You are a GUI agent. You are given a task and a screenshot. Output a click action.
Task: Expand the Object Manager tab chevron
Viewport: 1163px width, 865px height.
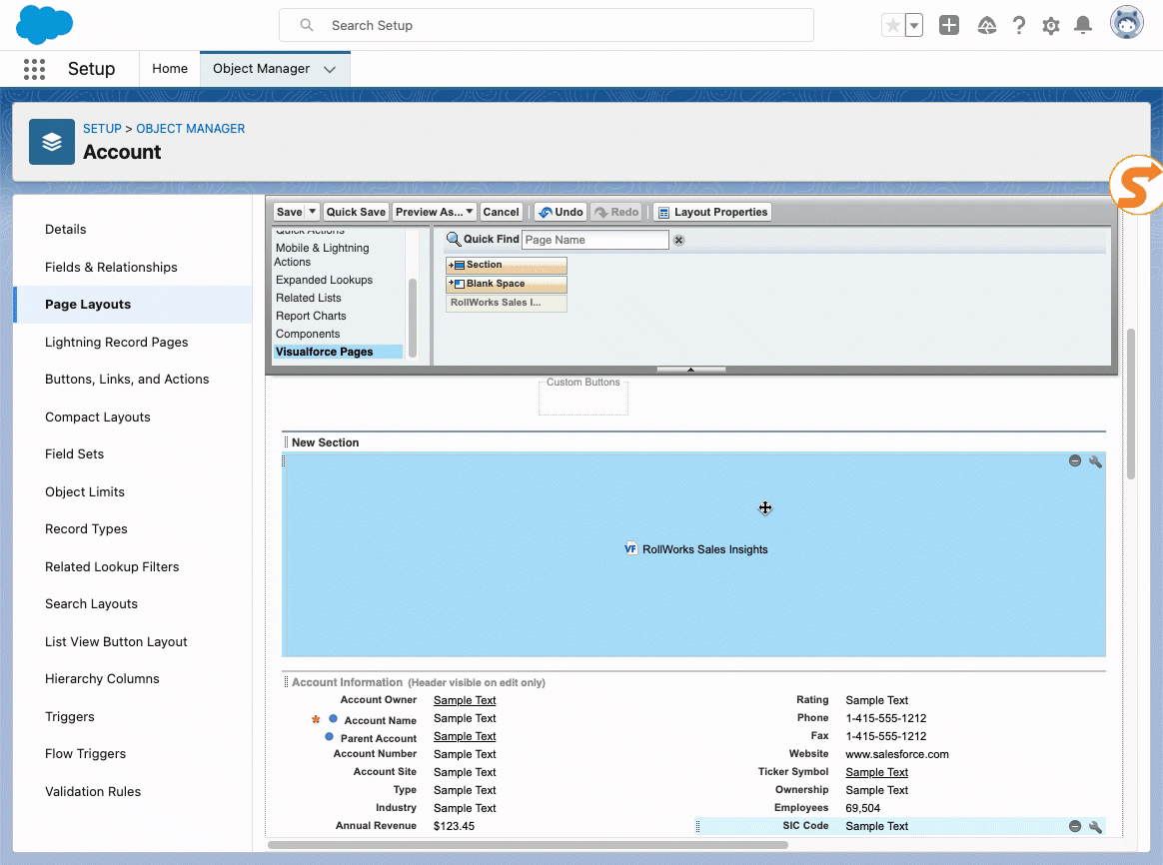(x=331, y=69)
